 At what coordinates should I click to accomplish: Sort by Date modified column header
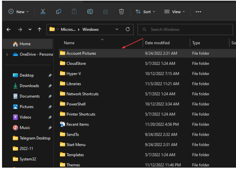157,43
